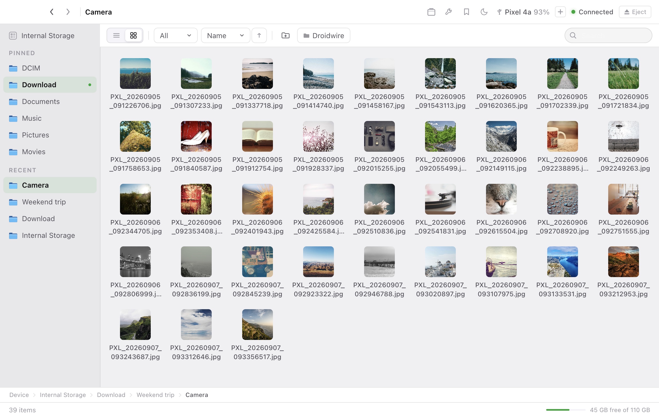This screenshot has width=659, height=417.
Task: Open pinned Pictures folder
Action: (x=50, y=135)
